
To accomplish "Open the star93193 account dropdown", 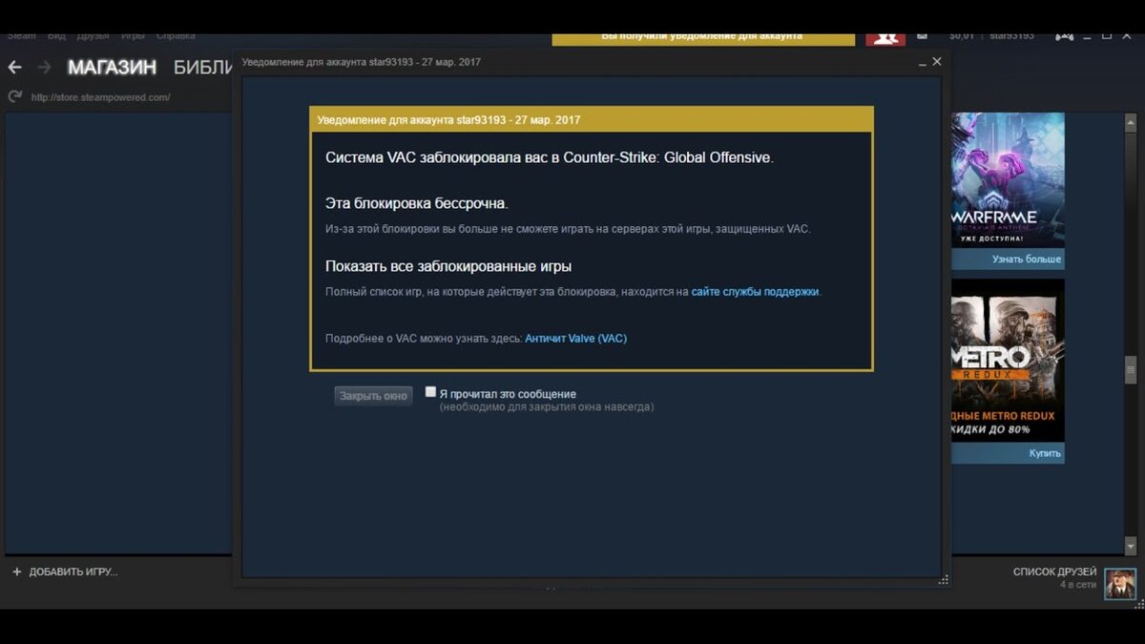I will (x=1011, y=36).
